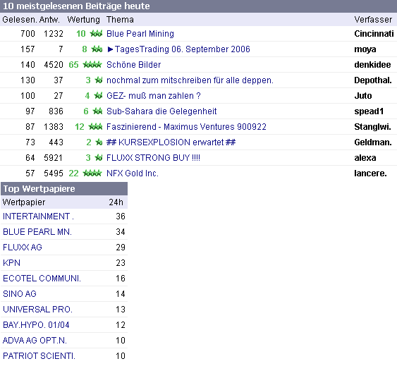
Task: Open ADVA AG OPT.N. security link
Action: pos(35,340)
